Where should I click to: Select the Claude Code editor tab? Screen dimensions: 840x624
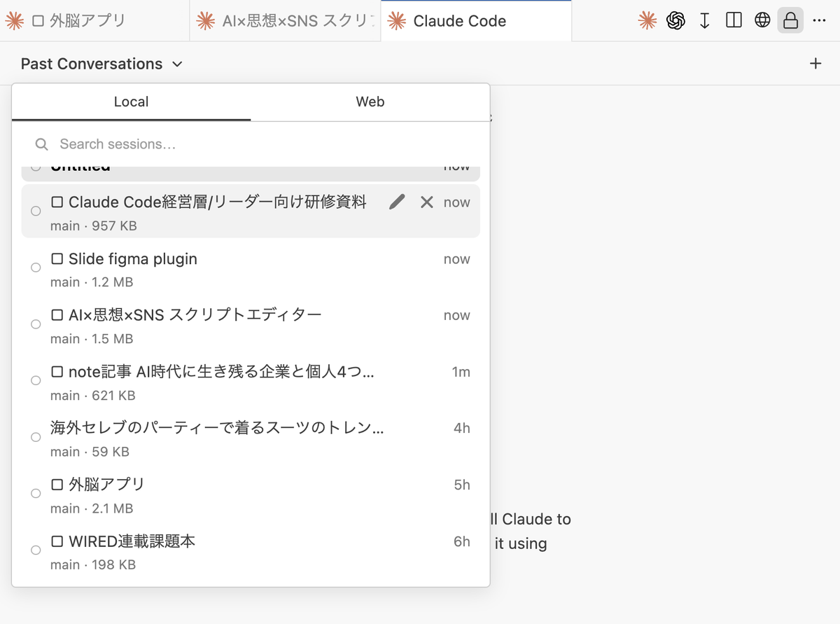coord(476,21)
